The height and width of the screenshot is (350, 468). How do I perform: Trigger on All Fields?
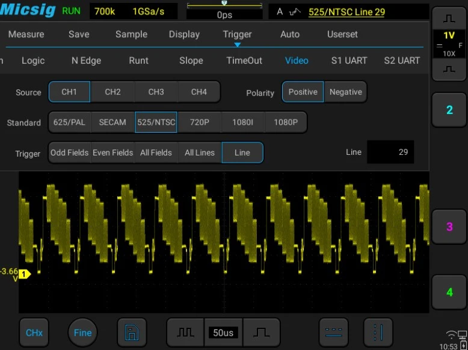[x=156, y=152]
